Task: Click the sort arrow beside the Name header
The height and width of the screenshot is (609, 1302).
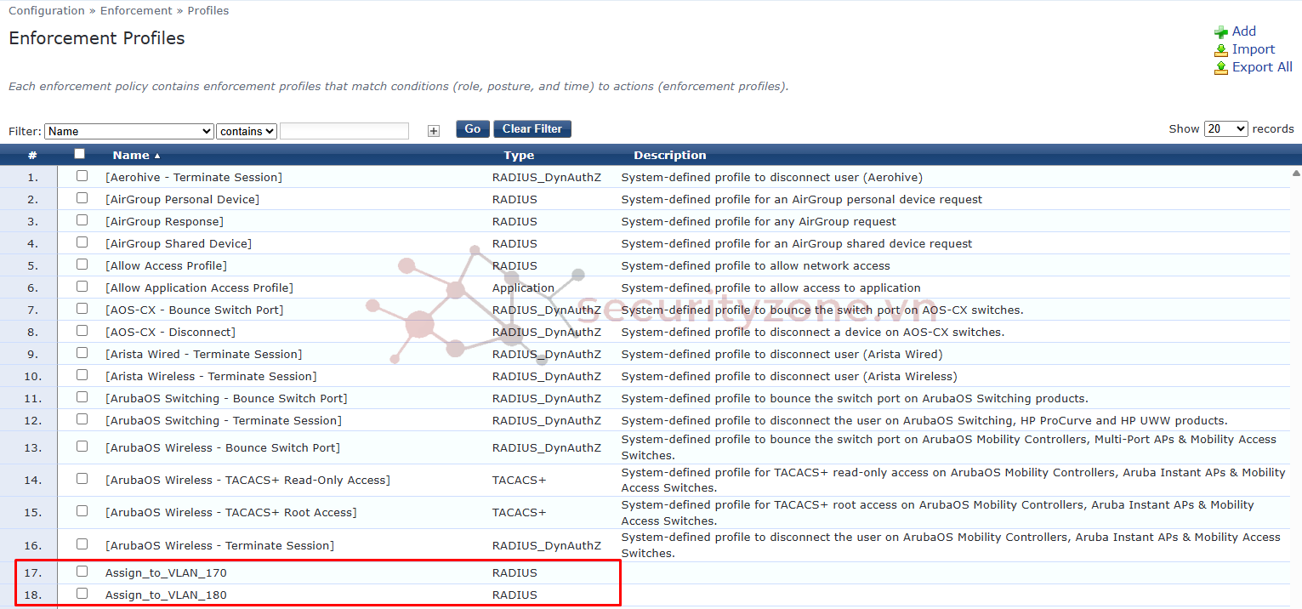Action: [x=157, y=156]
